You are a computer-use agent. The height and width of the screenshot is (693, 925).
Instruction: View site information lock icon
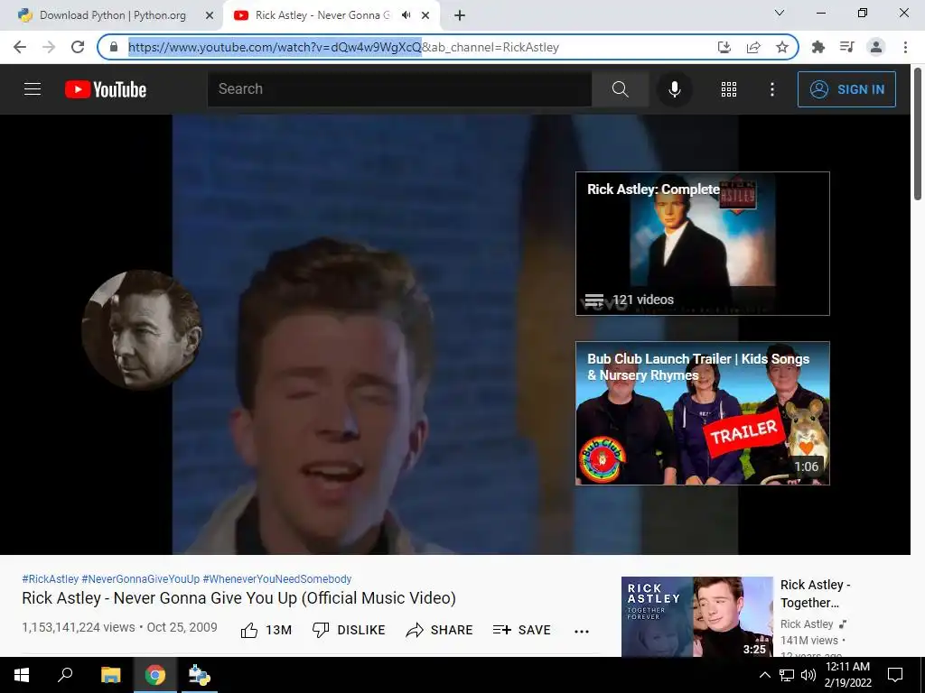pyautogui.click(x=114, y=47)
